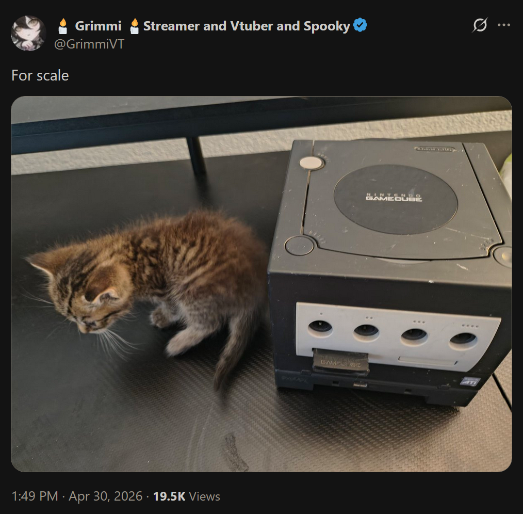Image resolution: width=523 pixels, height=514 pixels.
Task: Select the "Streamer and Vtuber and Spooky" name text
Action: [247, 26]
